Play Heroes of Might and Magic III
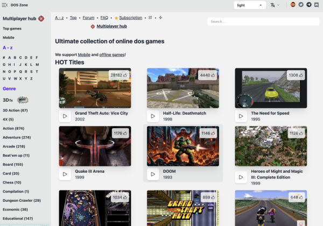The width and height of the screenshot is (323, 226). click(x=241, y=177)
